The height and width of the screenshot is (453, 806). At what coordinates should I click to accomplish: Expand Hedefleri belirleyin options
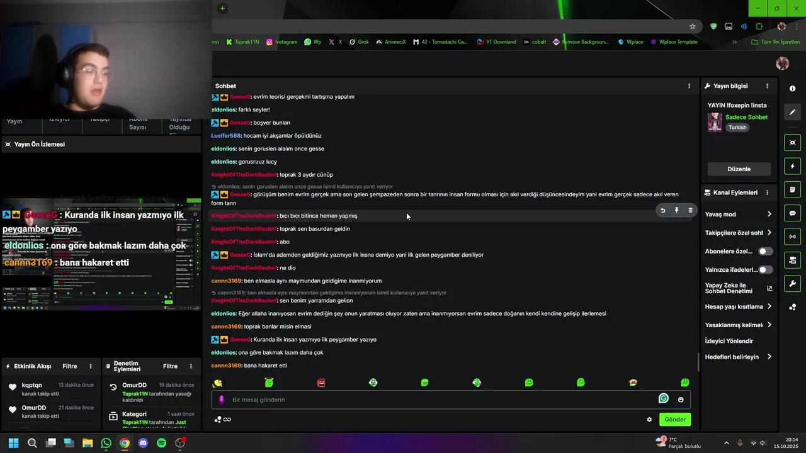769,357
